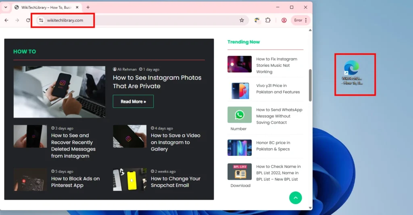This screenshot has width=413, height=215.
Task: Click the BPL List thumbnail
Action: pos(240,172)
